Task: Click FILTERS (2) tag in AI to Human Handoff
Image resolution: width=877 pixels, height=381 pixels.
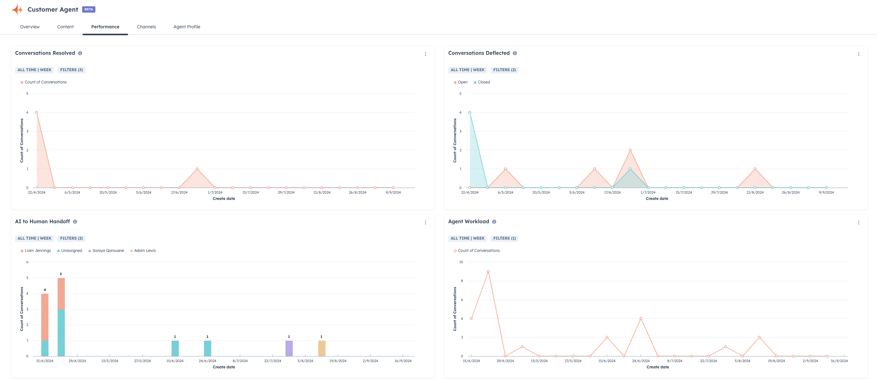Action: 71,239
